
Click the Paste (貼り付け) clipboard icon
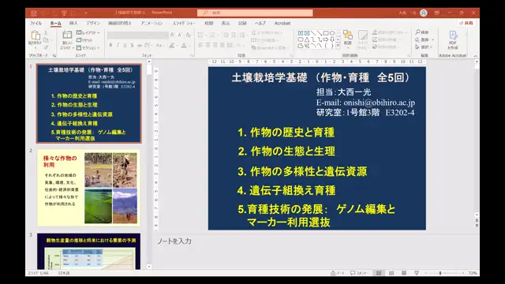point(35,35)
